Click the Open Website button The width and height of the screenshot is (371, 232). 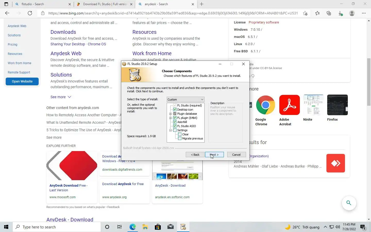click(x=22, y=81)
